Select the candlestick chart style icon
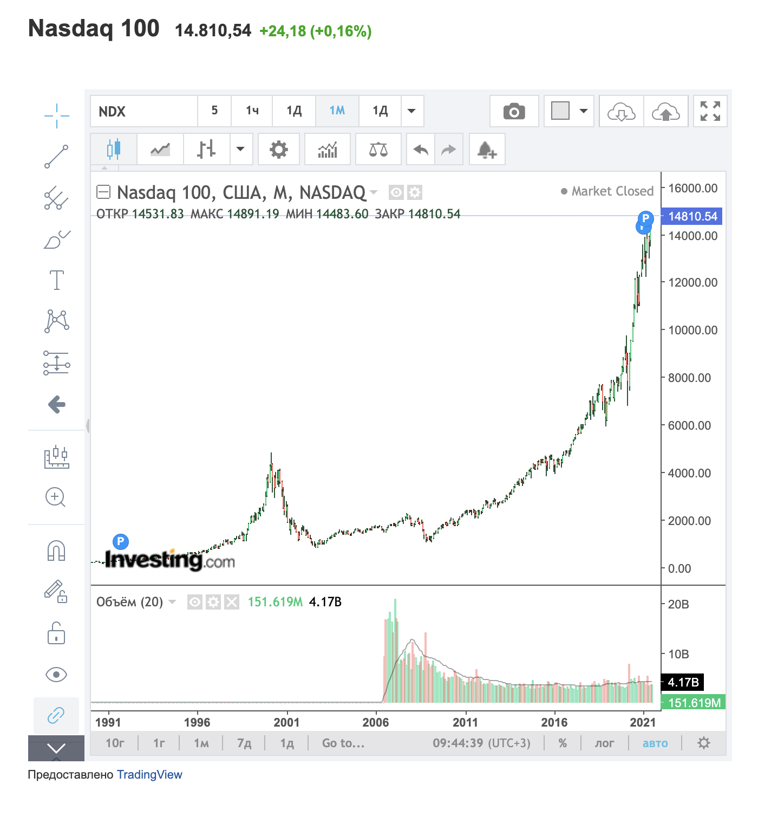The width and height of the screenshot is (758, 829). pyautogui.click(x=114, y=148)
